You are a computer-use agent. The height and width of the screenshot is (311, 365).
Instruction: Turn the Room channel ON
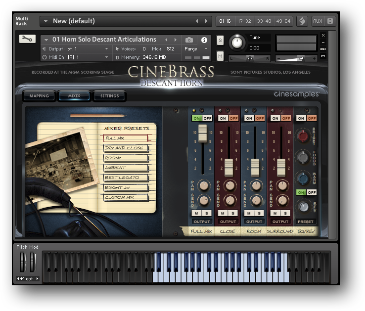coord(249,118)
